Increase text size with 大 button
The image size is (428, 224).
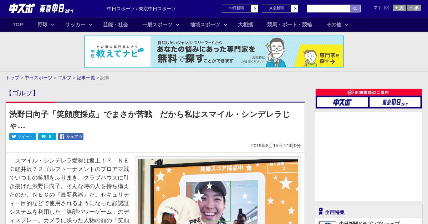[399, 8]
